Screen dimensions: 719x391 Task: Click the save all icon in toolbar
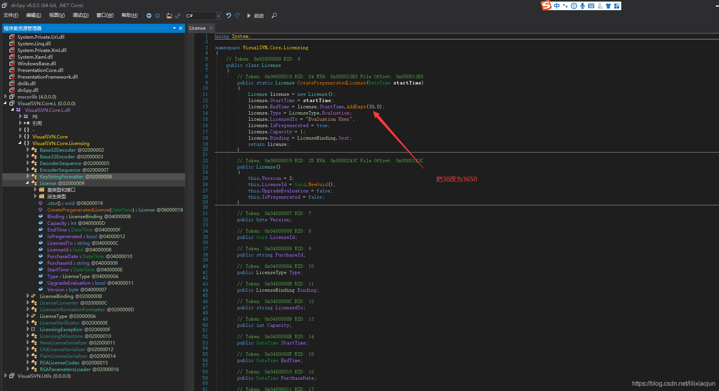point(178,16)
